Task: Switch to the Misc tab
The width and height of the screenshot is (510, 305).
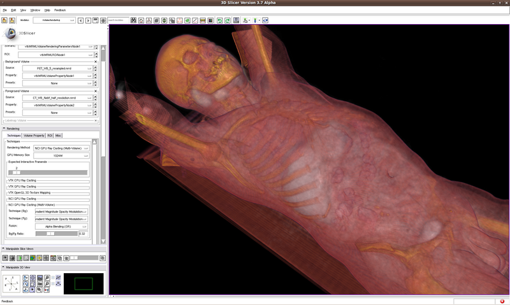Action: [x=59, y=136]
